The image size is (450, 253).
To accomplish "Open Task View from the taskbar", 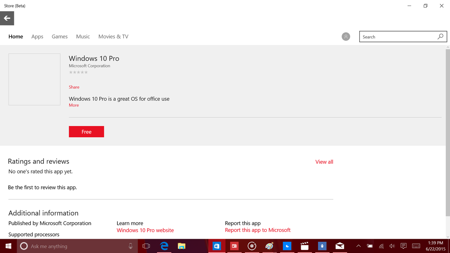I will [146, 246].
